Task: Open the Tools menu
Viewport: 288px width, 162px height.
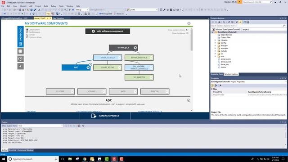Action: pos(61,6)
